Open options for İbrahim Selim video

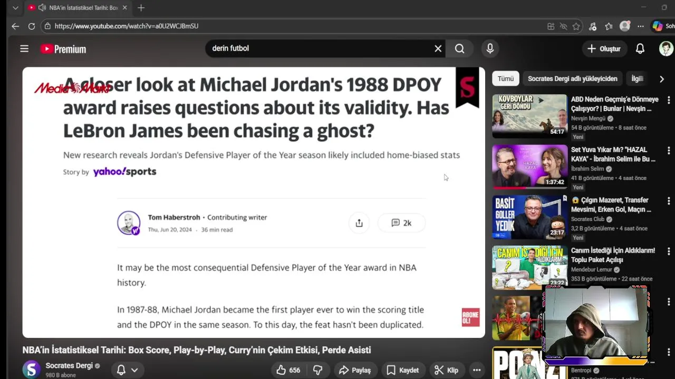[x=668, y=151]
